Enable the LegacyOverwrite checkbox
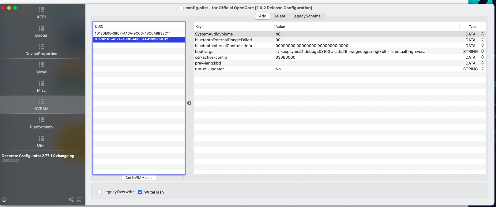Viewport: 496px width, 207px height. pos(100,192)
